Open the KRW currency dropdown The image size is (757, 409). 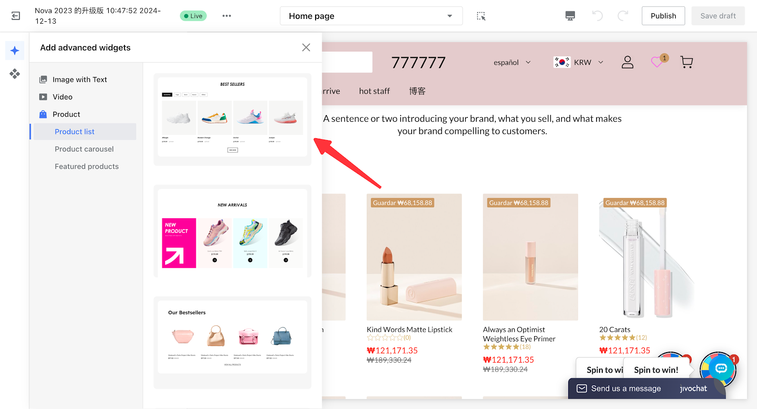tap(579, 62)
